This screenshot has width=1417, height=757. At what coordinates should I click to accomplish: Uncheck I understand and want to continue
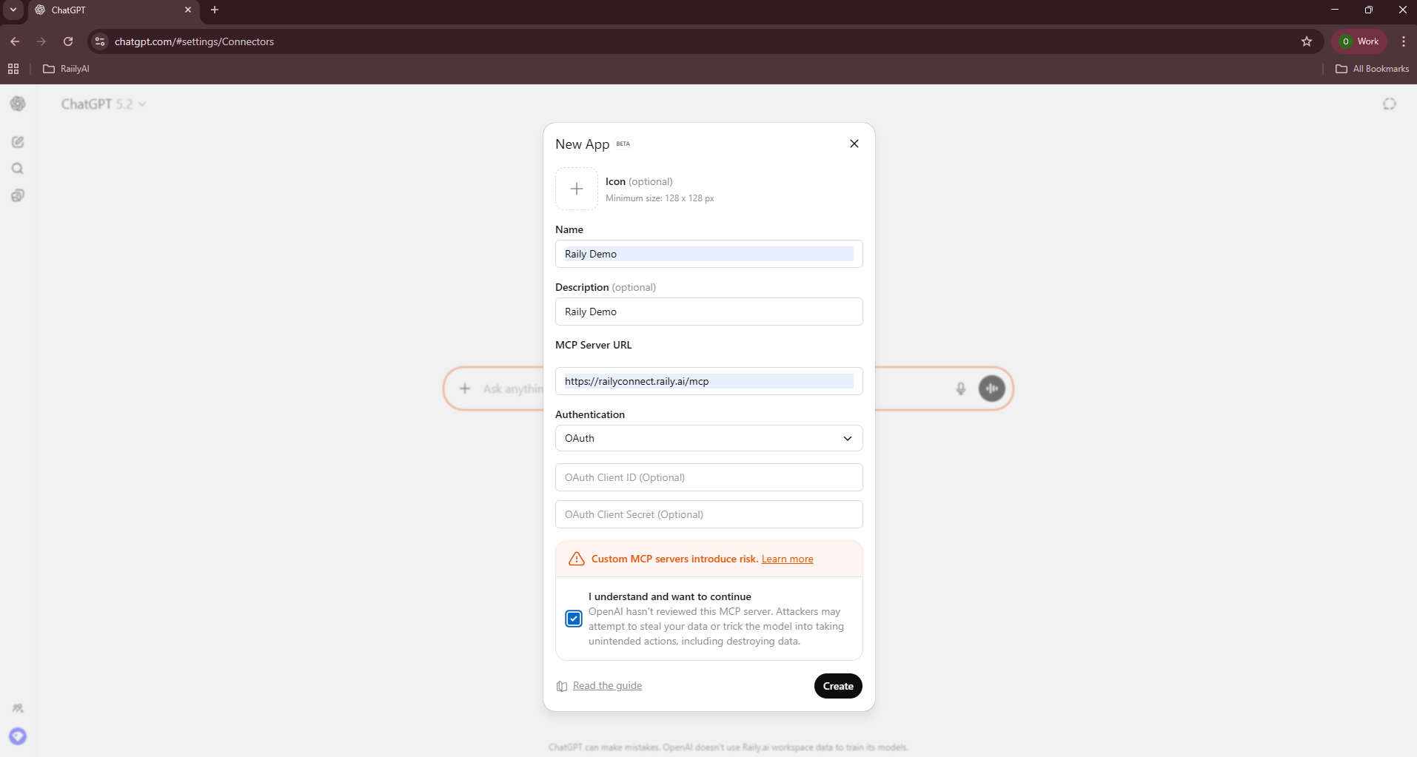click(x=574, y=619)
